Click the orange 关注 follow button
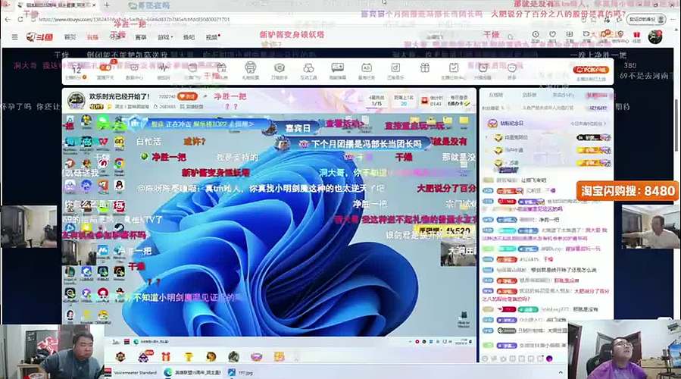 point(188,96)
